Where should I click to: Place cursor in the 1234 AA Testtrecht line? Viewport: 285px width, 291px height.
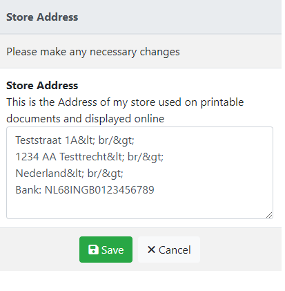tap(89, 157)
